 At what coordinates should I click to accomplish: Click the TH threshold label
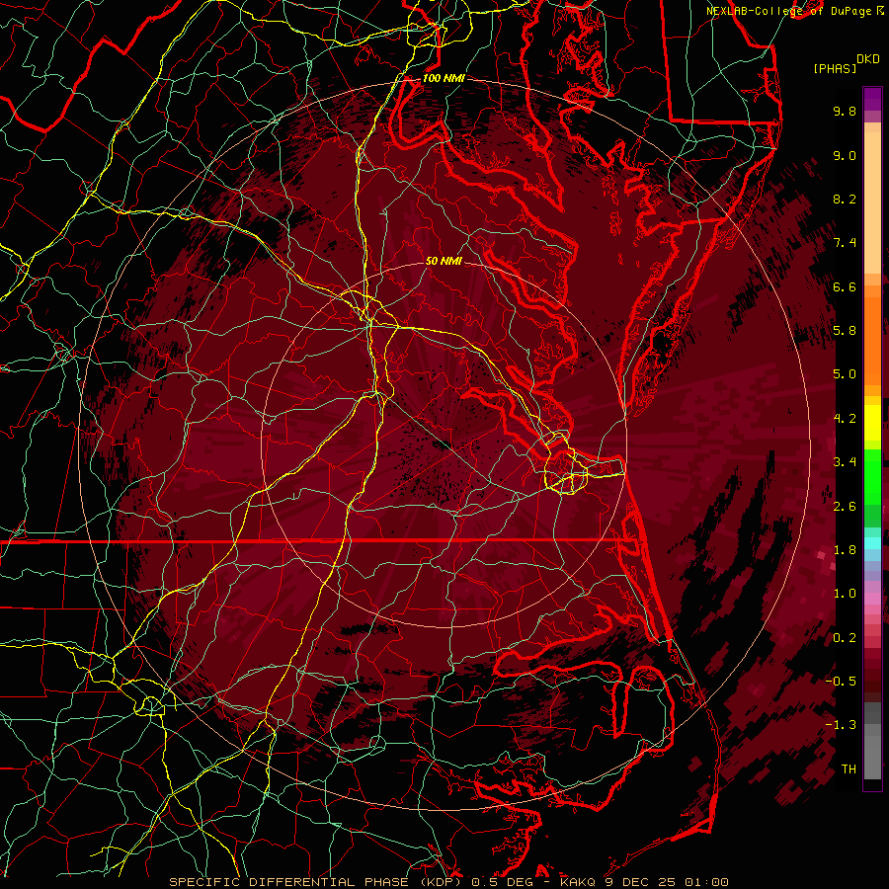(x=849, y=769)
